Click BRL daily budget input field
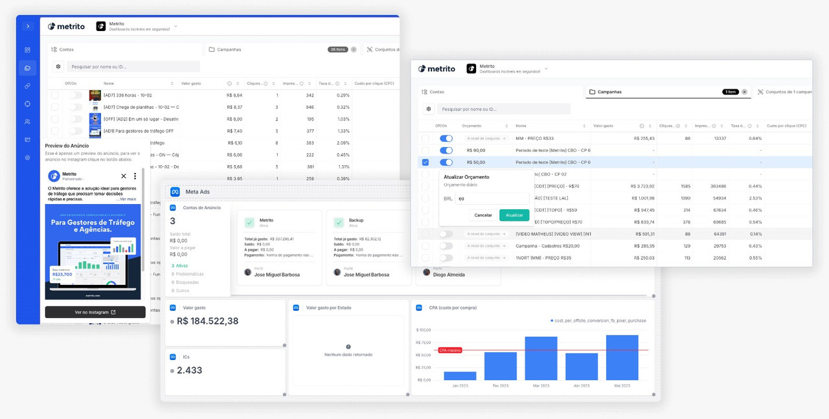The image size is (829, 419). [x=492, y=199]
